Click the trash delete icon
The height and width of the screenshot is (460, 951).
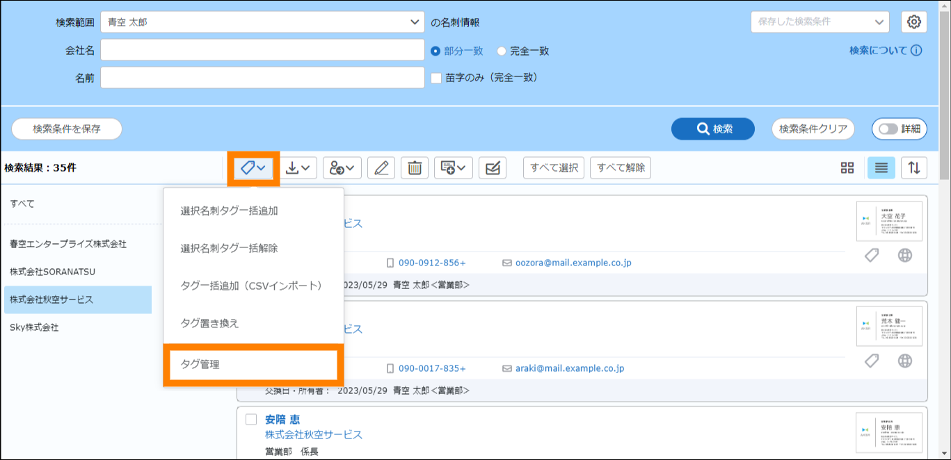[415, 168]
